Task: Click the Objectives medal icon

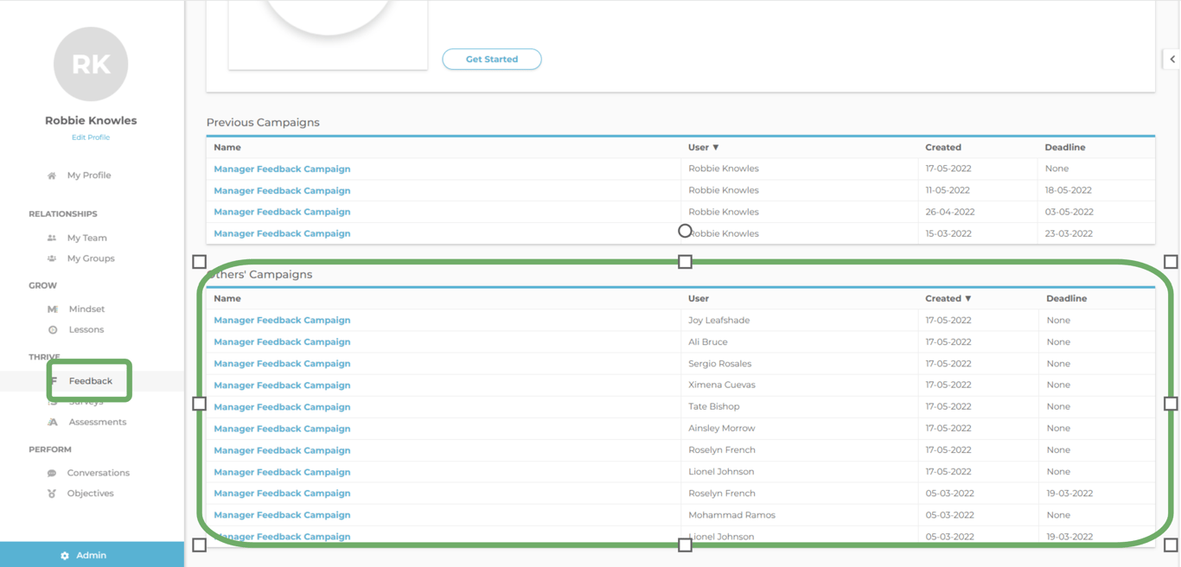Action: 52,494
